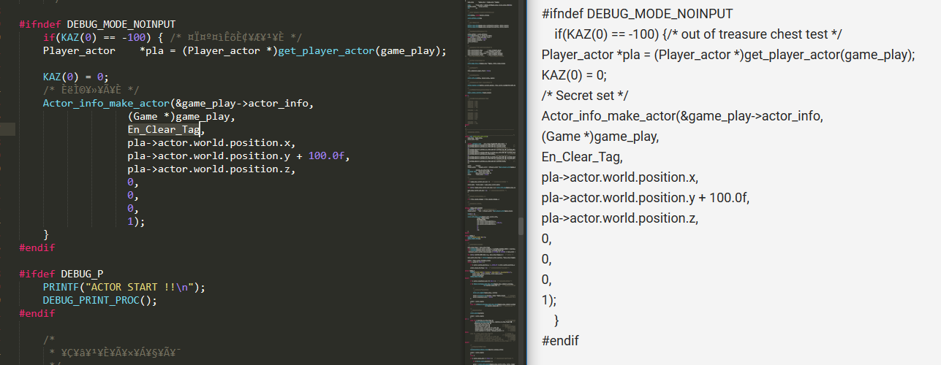Click 'pla->actor.world.position.z,' in translation panel

point(620,218)
